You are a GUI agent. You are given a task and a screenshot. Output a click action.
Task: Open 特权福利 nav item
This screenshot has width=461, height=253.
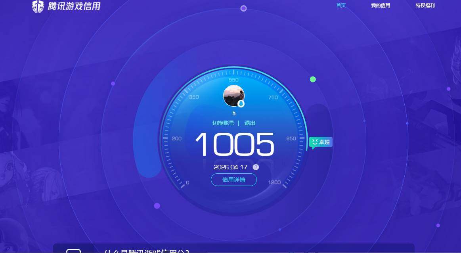425,5
